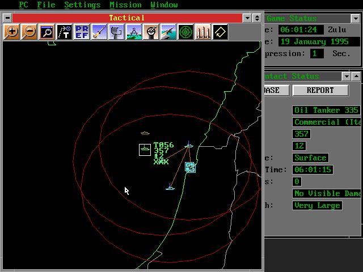Image resolution: width=363 pixels, height=272 pixels.
Task: Click the value 0 below the detection time
Action: (297, 181)
